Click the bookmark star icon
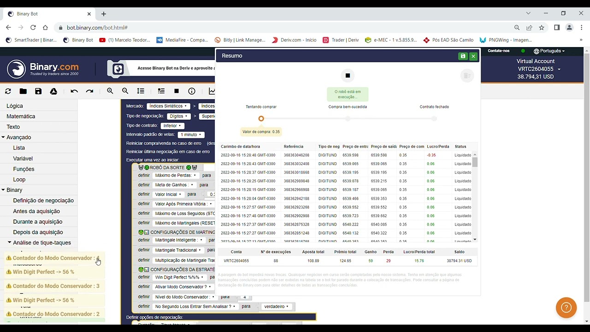The height and width of the screenshot is (332, 590). (542, 28)
